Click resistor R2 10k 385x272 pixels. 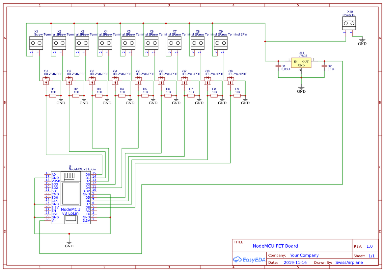coord(76,96)
